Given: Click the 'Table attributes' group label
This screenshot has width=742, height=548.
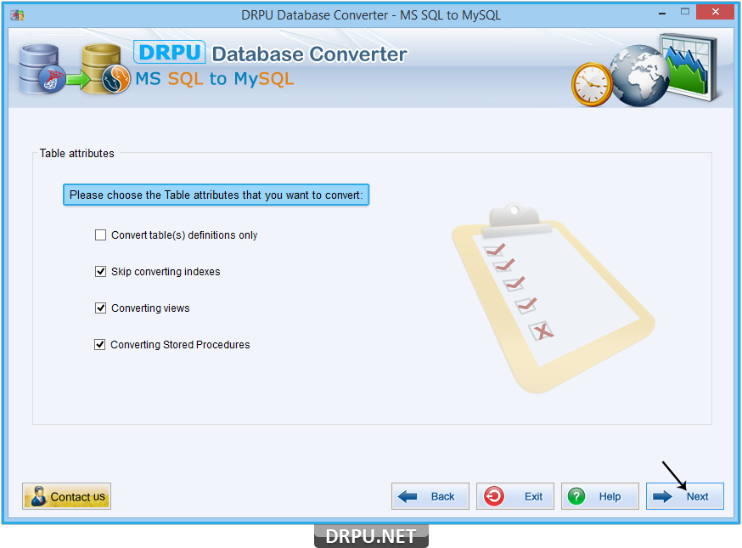Looking at the screenshot, I should (x=76, y=153).
